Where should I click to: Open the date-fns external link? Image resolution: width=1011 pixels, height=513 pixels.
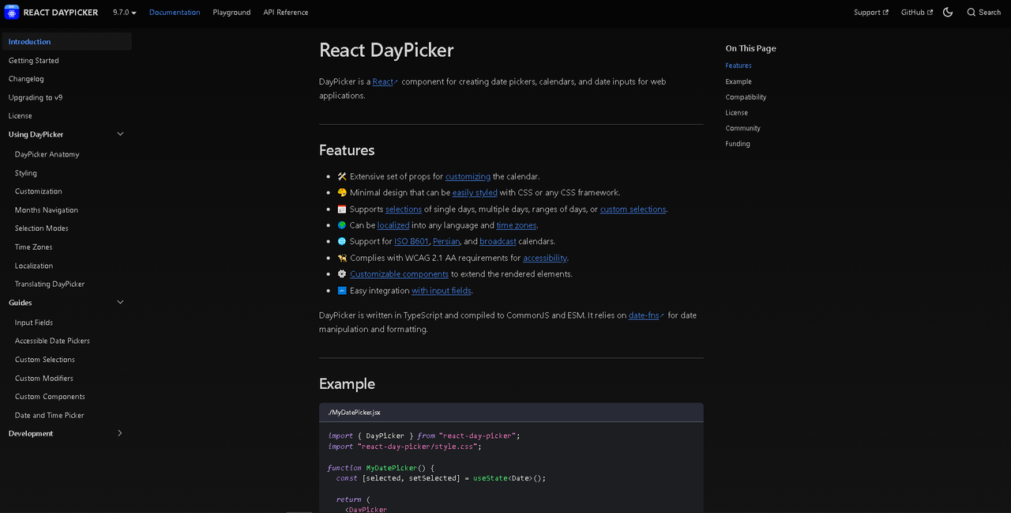(646, 315)
